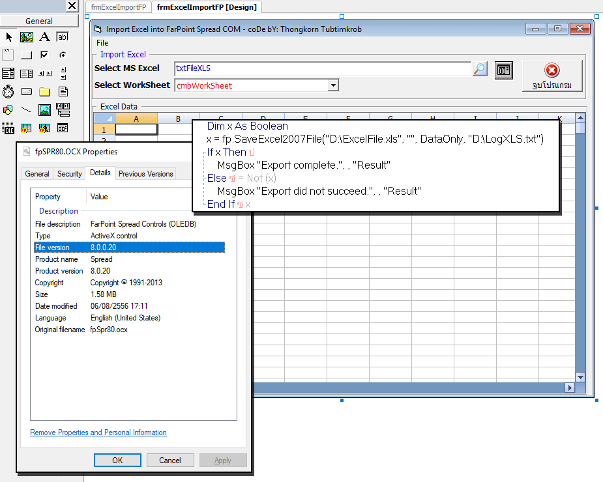The height and width of the screenshot is (482, 603).
Task: Select row 1 header in spreadsheet
Action: tap(104, 130)
